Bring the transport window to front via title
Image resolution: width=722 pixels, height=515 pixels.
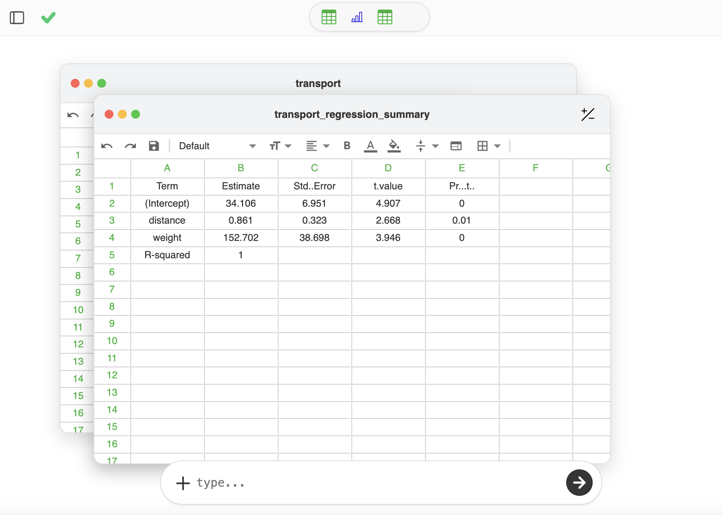318,83
